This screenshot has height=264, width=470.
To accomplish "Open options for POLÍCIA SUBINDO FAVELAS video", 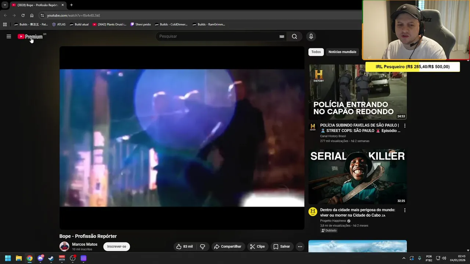I will coord(405,125).
